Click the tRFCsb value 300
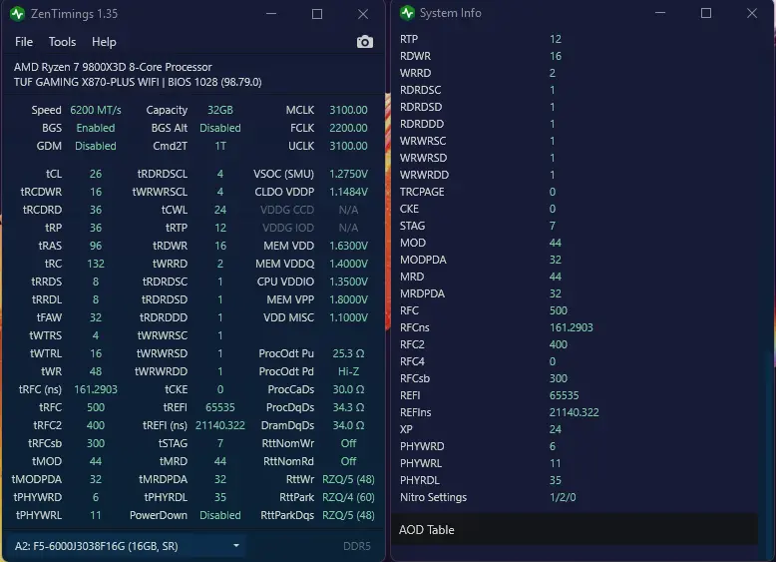Screen dimensions: 776x562 [x=96, y=443]
